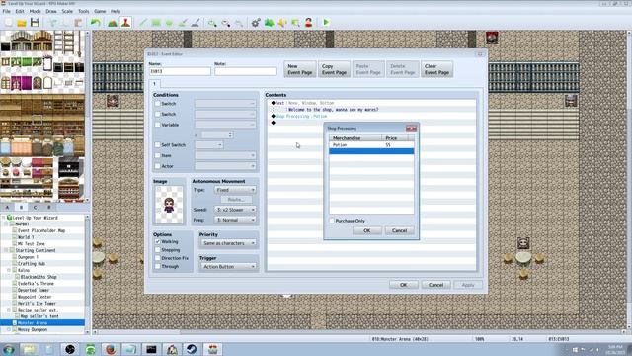Viewport: 632px width, 356px height.
Task: Click Cancel in Shop Processing dialog
Action: [399, 230]
